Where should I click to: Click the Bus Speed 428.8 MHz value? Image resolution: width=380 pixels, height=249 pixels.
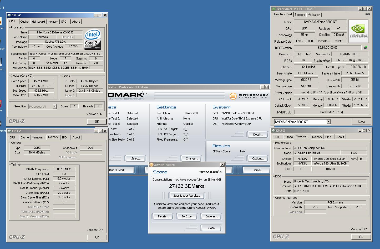click(x=41, y=91)
